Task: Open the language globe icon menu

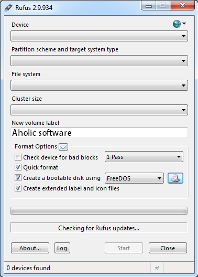Action: click(179, 24)
